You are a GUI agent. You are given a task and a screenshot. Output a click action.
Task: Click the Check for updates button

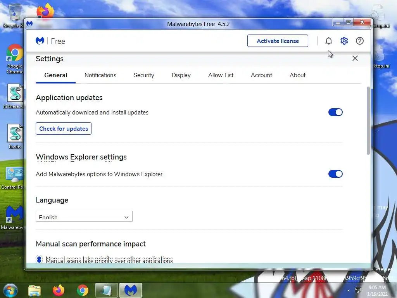click(64, 128)
